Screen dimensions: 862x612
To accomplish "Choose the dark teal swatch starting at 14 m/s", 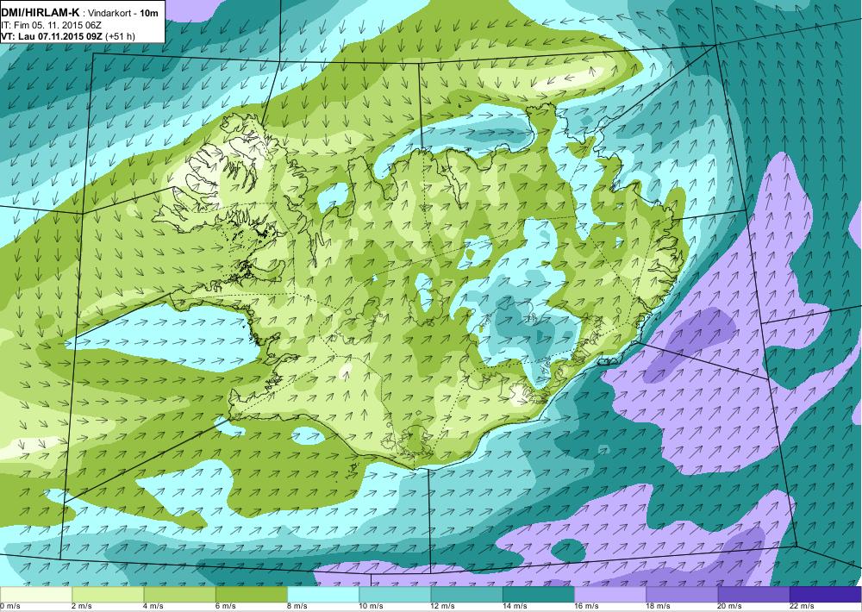I will coord(538,594).
